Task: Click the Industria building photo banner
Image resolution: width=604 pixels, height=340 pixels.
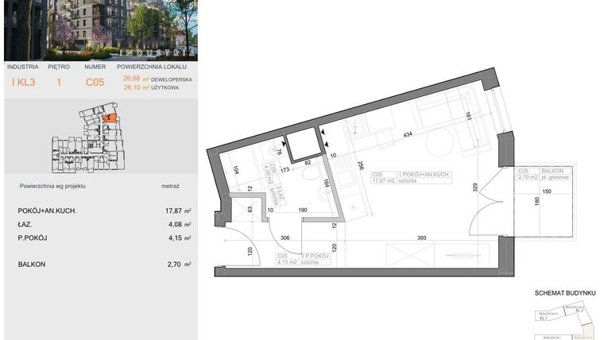Action: [x=101, y=30]
